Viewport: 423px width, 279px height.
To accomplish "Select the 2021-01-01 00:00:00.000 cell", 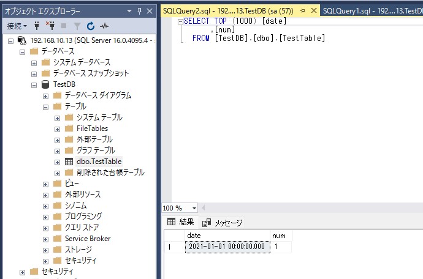I will [227, 247].
